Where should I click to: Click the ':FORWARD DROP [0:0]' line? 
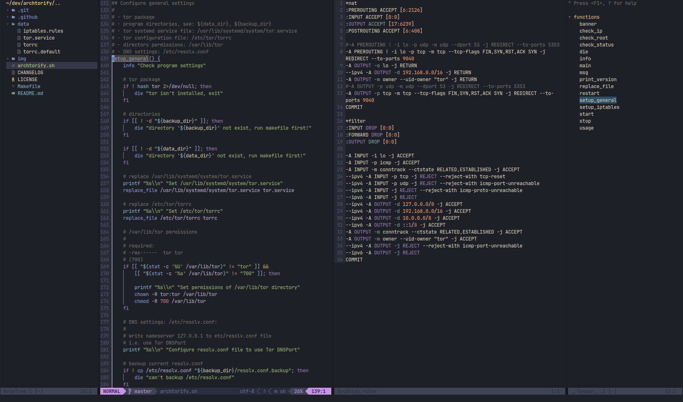point(372,135)
